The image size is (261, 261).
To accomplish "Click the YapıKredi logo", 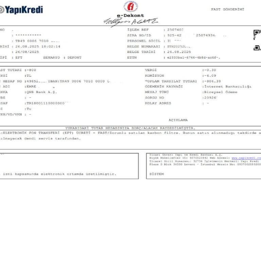I will (x=21, y=10).
